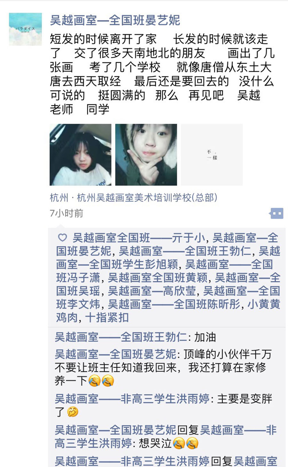Tap comment about 顶峰的小伙伴千万不要让班主任知道

164,367
